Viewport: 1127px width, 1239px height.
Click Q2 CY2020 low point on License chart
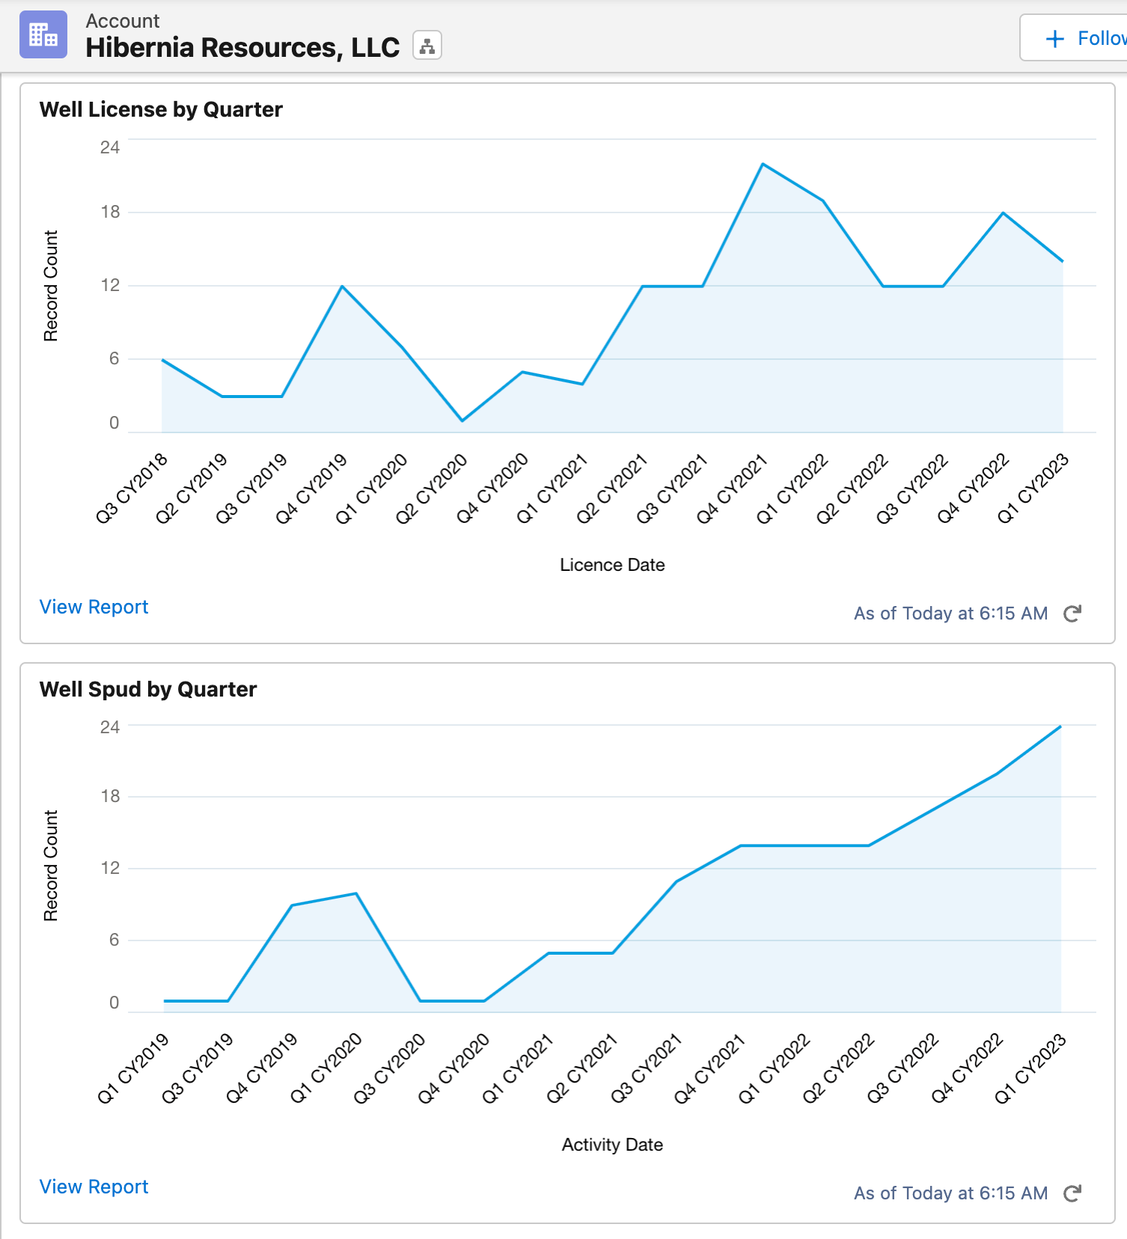[462, 420]
